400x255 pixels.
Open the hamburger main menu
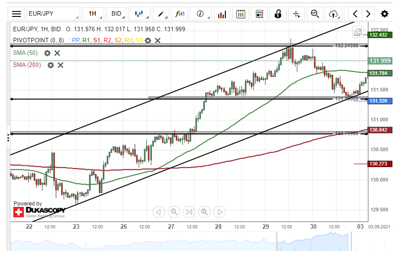[16, 14]
